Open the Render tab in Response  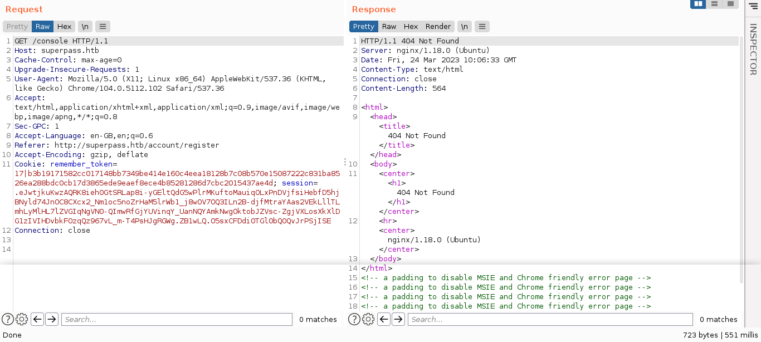pos(438,26)
